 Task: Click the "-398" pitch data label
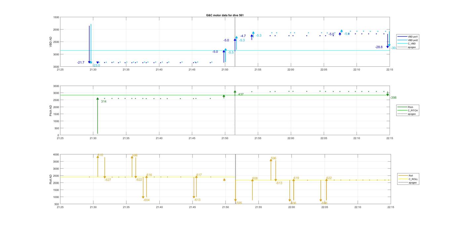click(x=393, y=98)
